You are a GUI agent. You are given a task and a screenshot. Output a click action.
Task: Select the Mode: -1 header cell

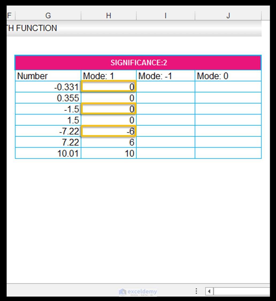click(165, 76)
